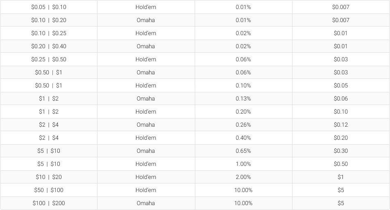Select the $100 | $200 stakes cell
Viewport: 390px width, 210px height.
49,203
